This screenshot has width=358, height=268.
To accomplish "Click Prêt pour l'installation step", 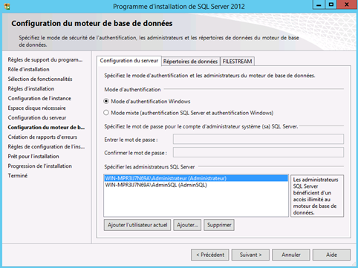I will 33,156.
